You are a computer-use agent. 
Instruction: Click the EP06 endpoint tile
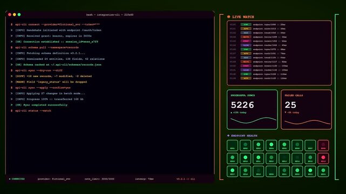297,145
